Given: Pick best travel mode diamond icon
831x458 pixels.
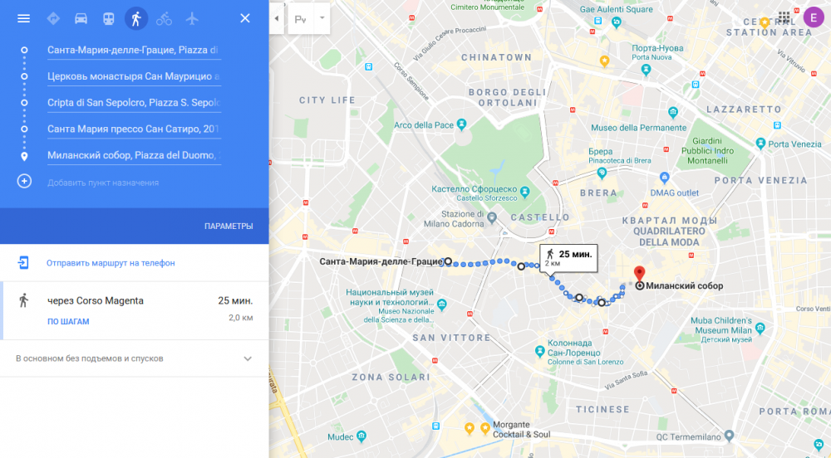Looking at the screenshot, I should click(53, 18).
